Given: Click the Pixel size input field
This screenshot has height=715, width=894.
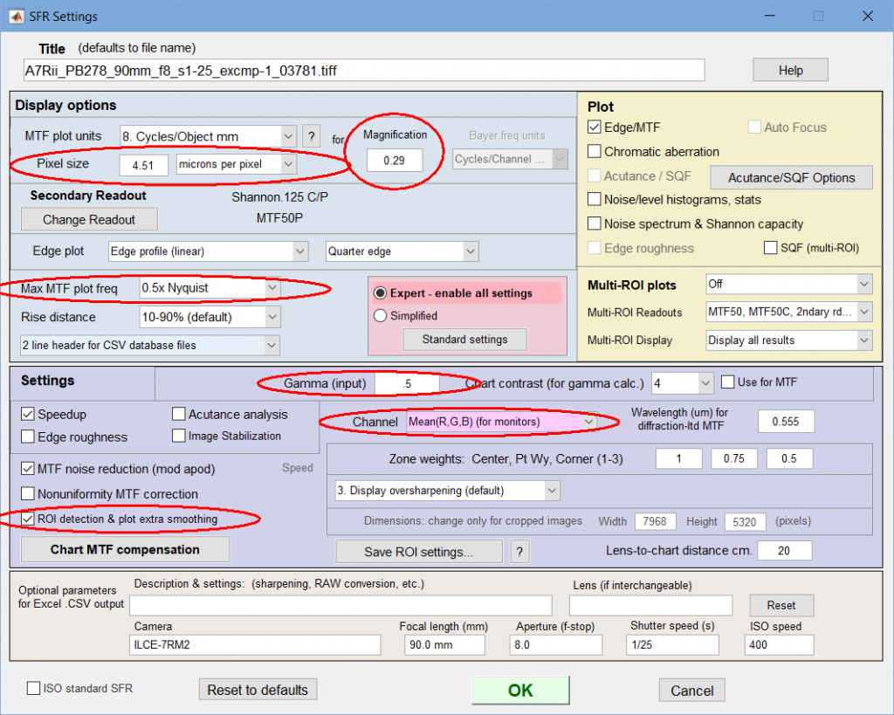Looking at the screenshot, I should click(144, 165).
